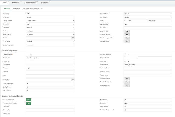Screen dimensions: 175x117
Task: Open the Ring Time dropdown
Action: tap(50, 24)
